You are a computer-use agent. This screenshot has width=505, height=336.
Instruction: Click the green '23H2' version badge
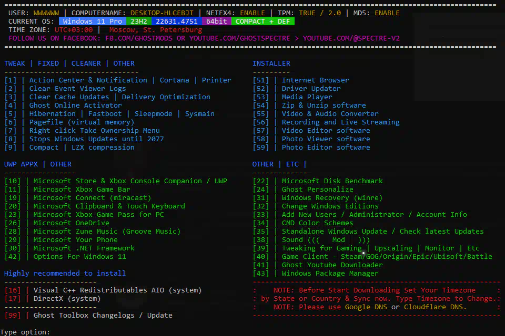(139, 21)
